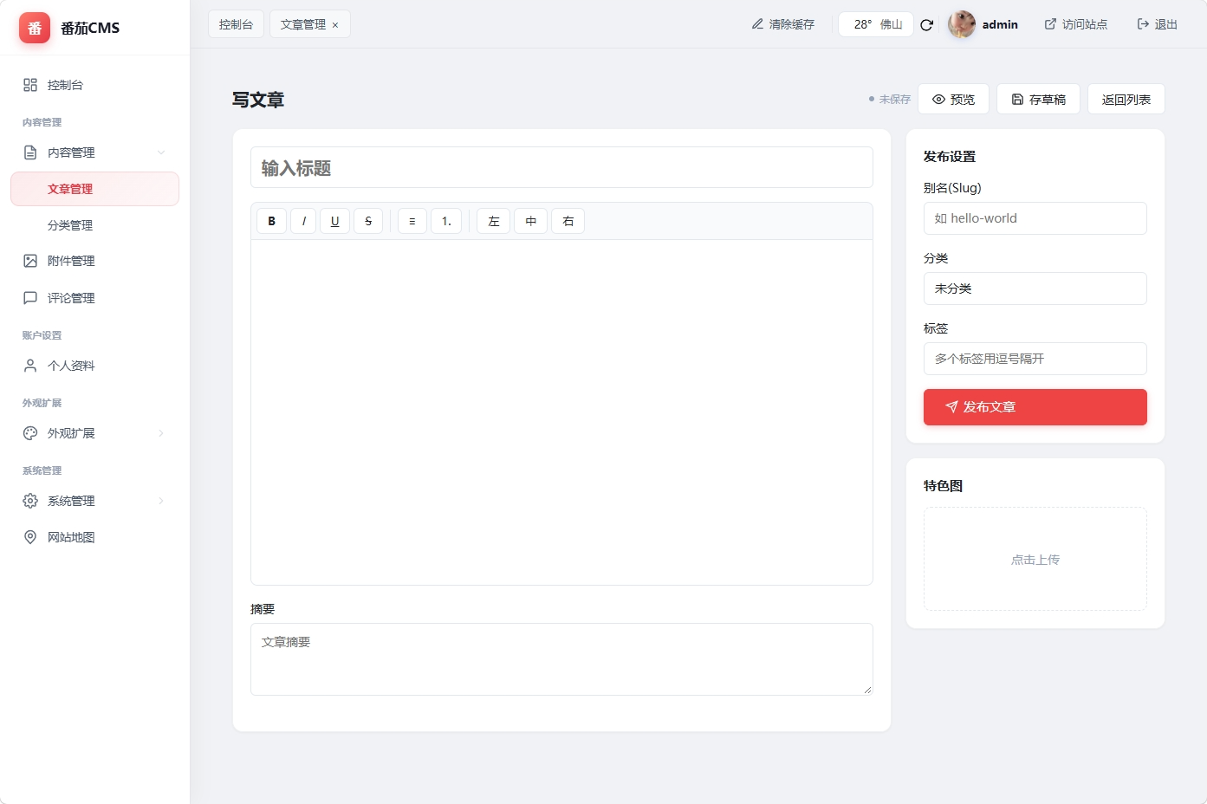
Task: Open 文章管理 in sidebar submenu
Action: [94, 189]
